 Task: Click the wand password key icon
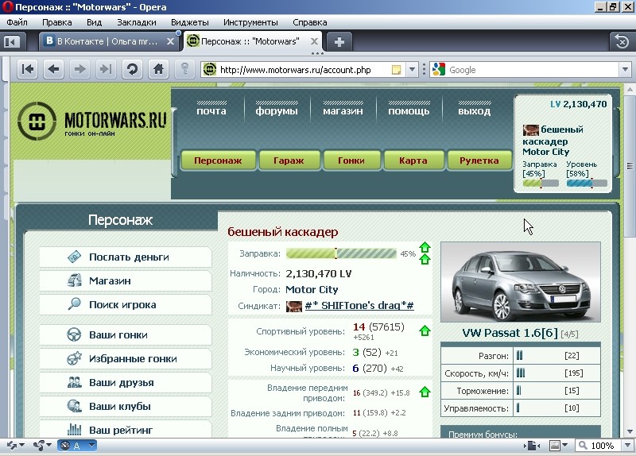point(185,69)
